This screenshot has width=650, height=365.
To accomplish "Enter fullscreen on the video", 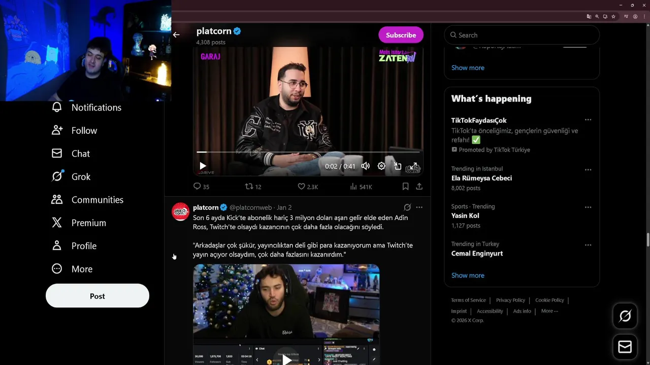I will [x=414, y=166].
